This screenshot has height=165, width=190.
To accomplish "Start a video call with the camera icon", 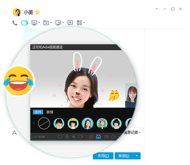I will (x=25, y=23).
